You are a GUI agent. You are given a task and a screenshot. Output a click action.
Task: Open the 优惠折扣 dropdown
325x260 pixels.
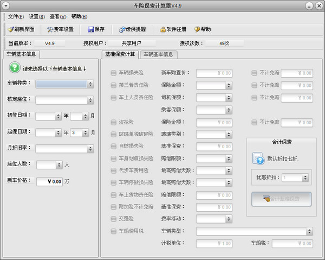[295, 177]
